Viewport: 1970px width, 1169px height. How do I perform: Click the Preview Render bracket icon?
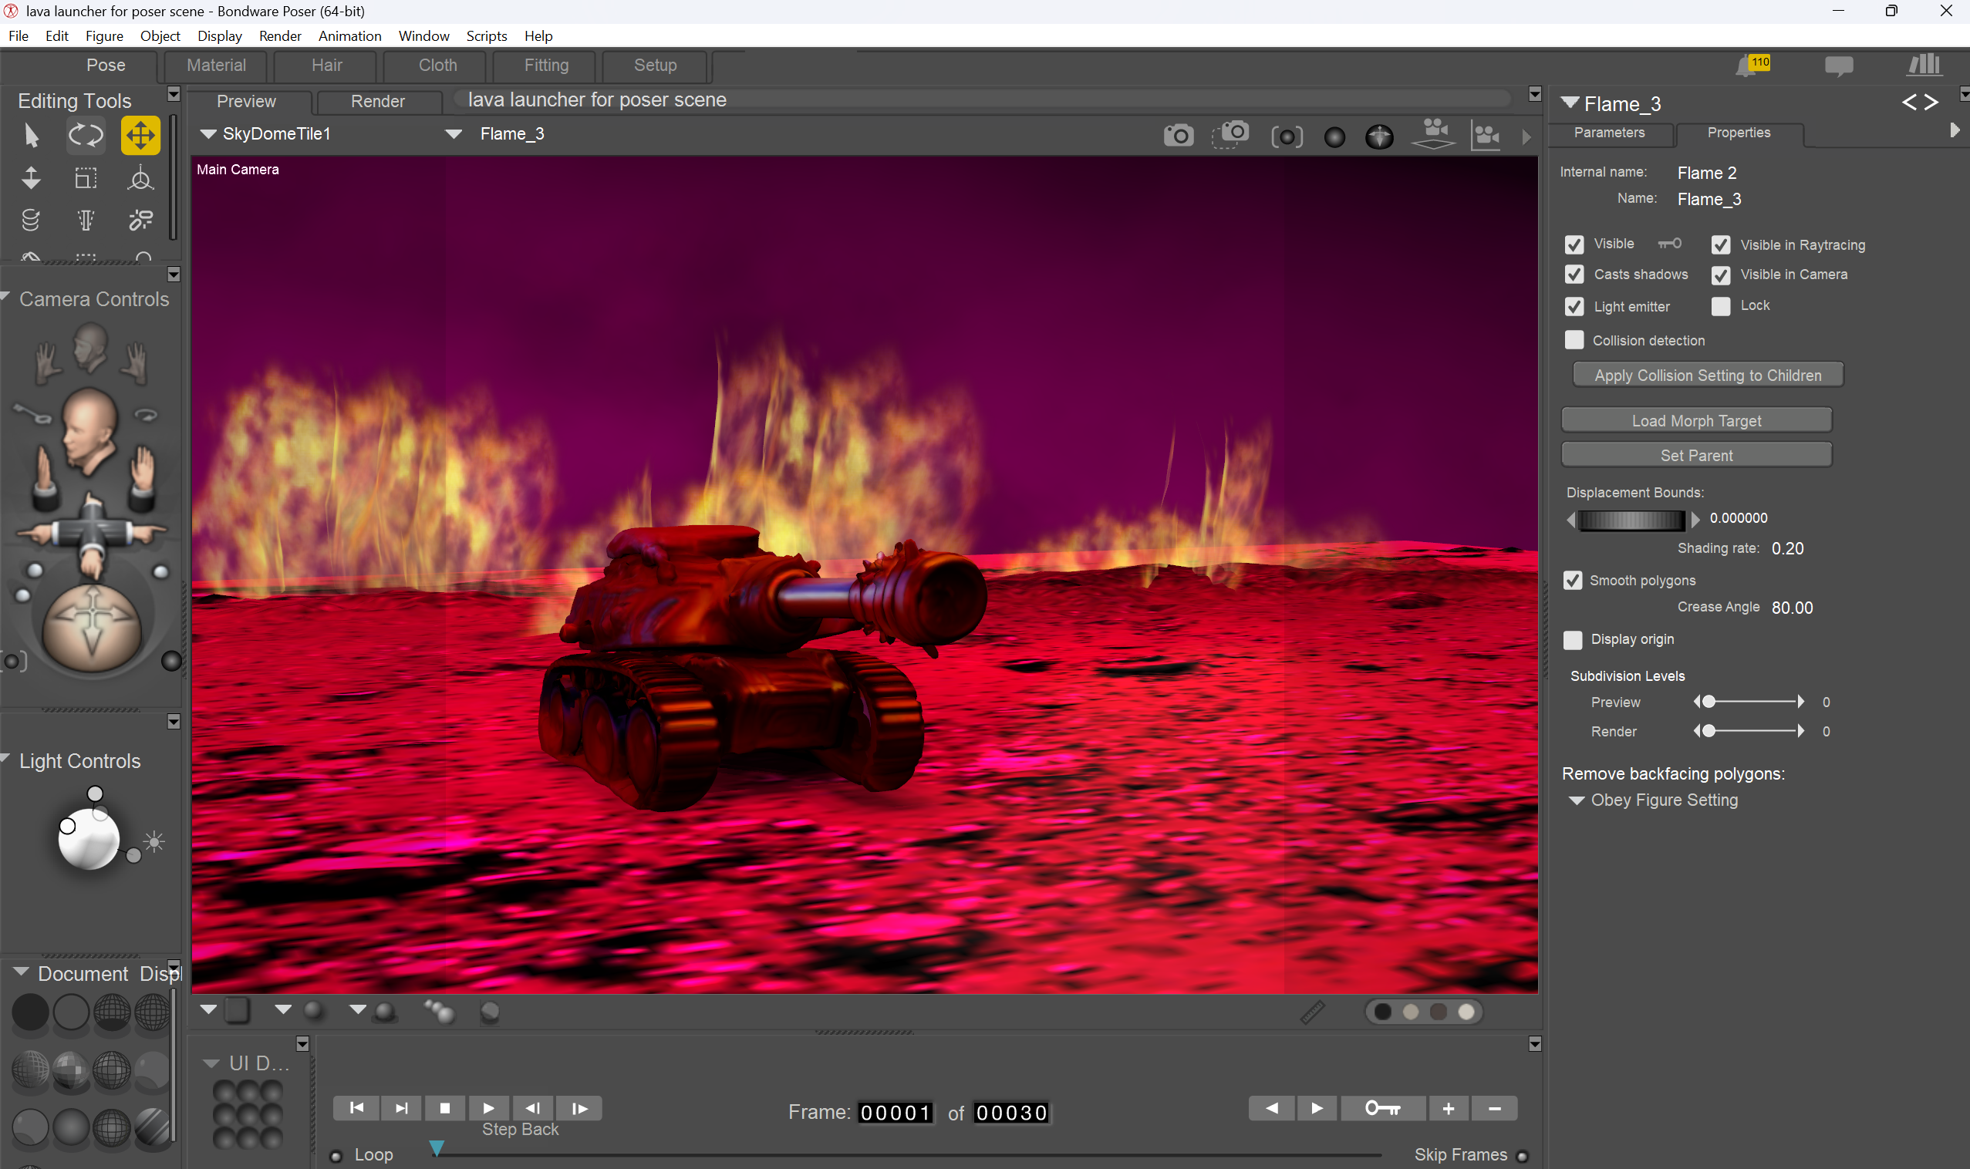pos(1287,137)
